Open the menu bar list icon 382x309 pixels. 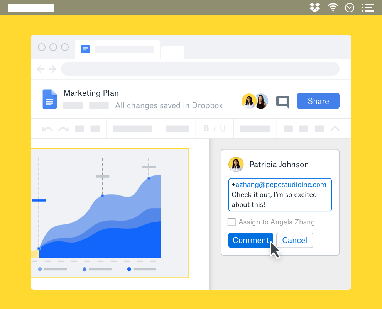tap(368, 8)
